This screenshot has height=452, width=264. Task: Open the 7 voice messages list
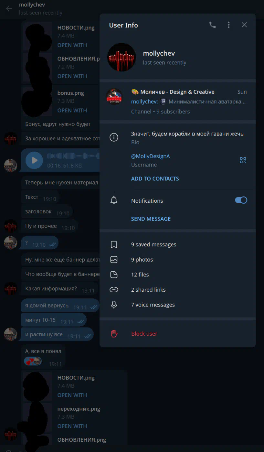pyautogui.click(x=177, y=305)
